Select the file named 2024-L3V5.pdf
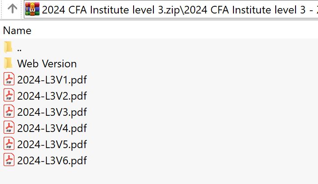 click(52, 145)
